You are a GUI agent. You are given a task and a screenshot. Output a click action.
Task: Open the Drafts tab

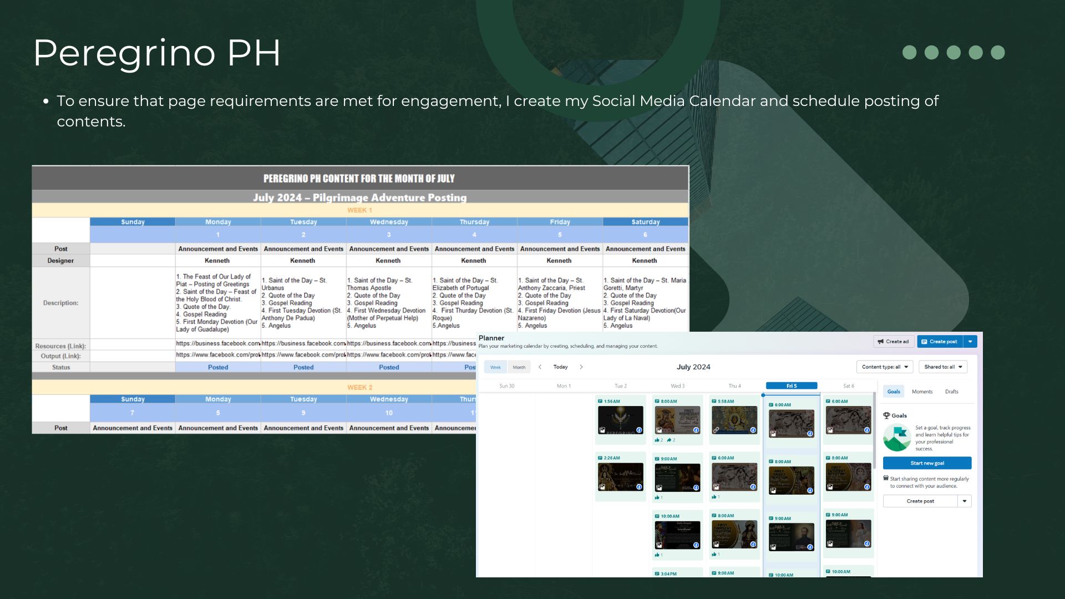click(x=952, y=392)
